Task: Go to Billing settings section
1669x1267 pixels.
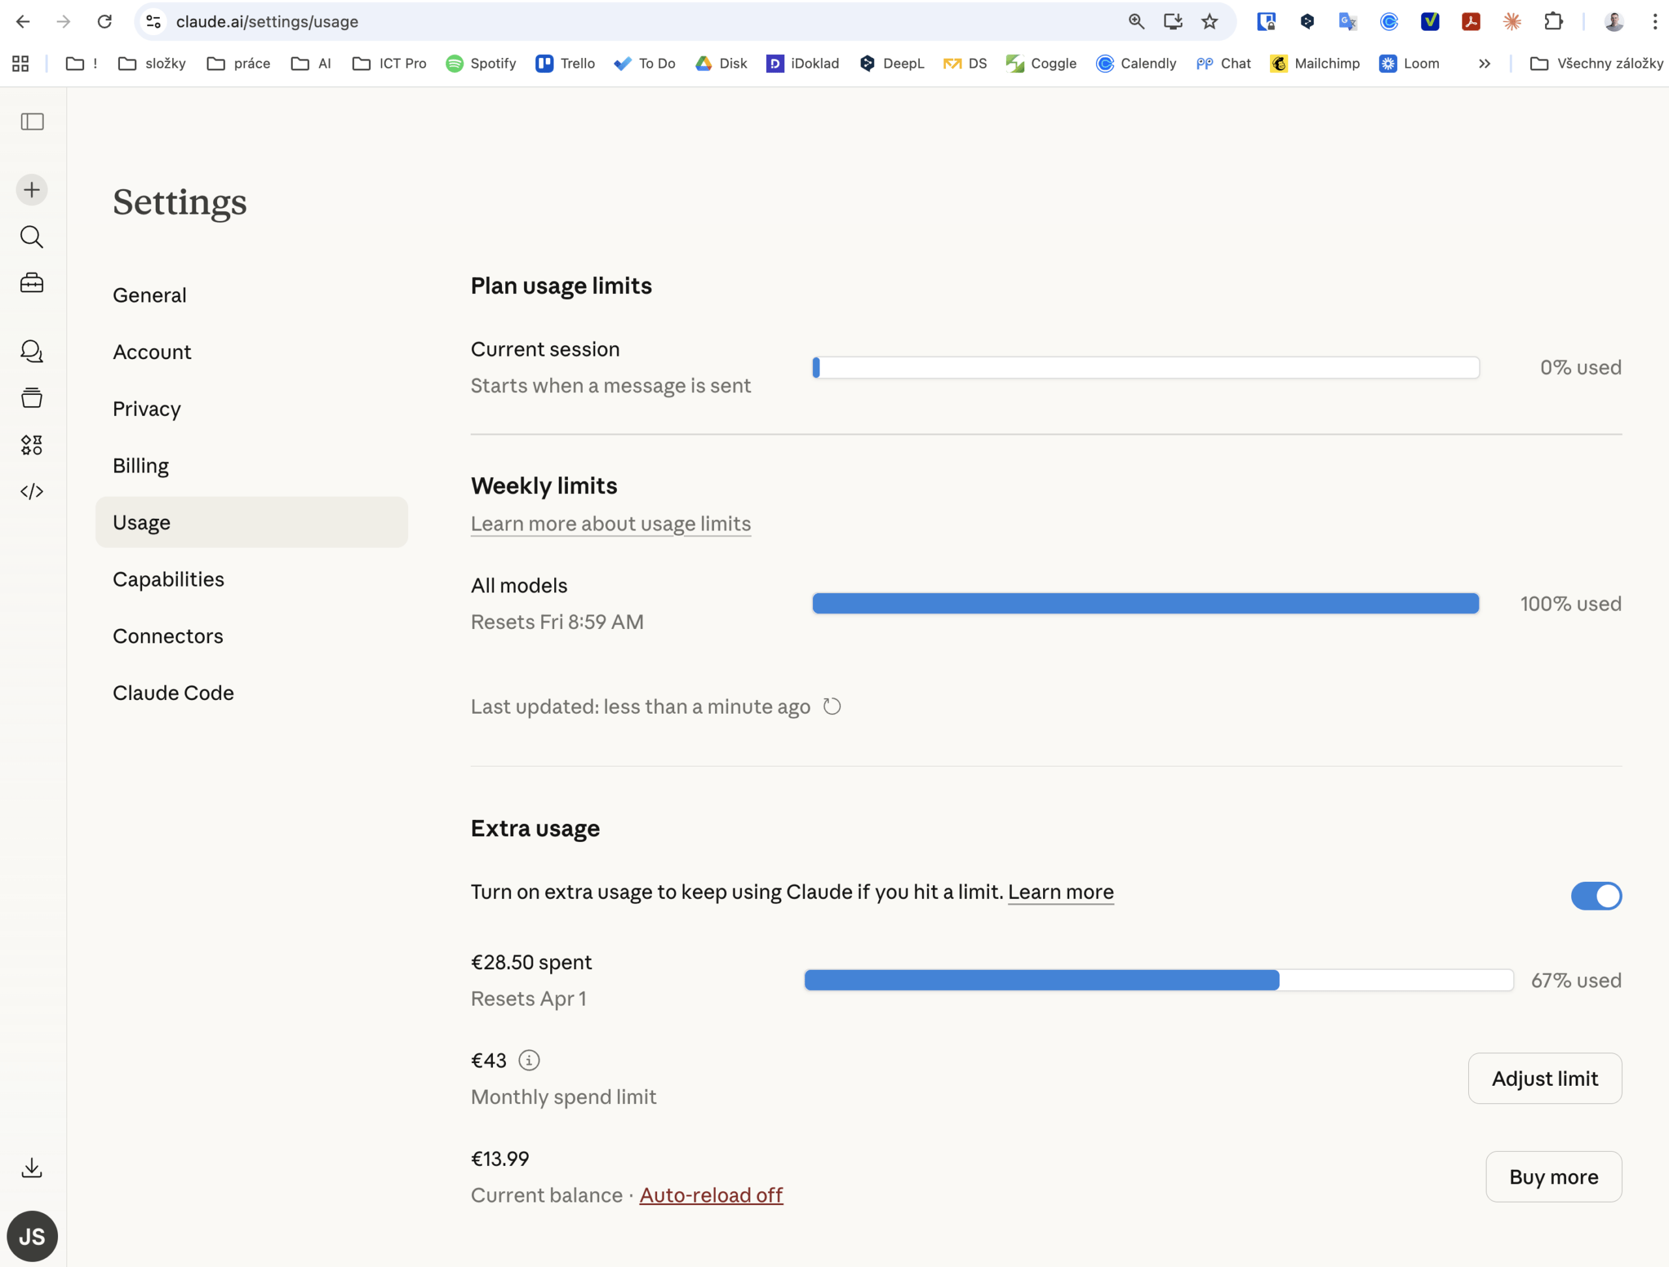Action: pyautogui.click(x=141, y=465)
